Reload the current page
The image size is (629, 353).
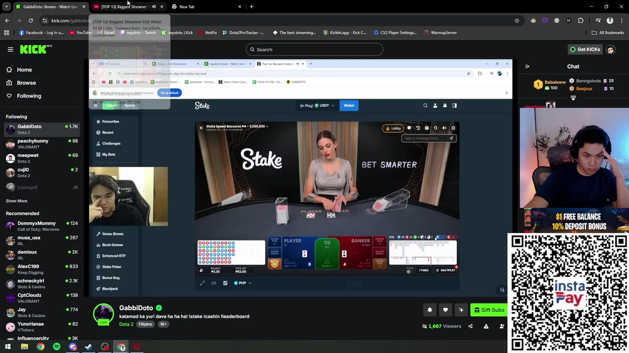coord(30,21)
